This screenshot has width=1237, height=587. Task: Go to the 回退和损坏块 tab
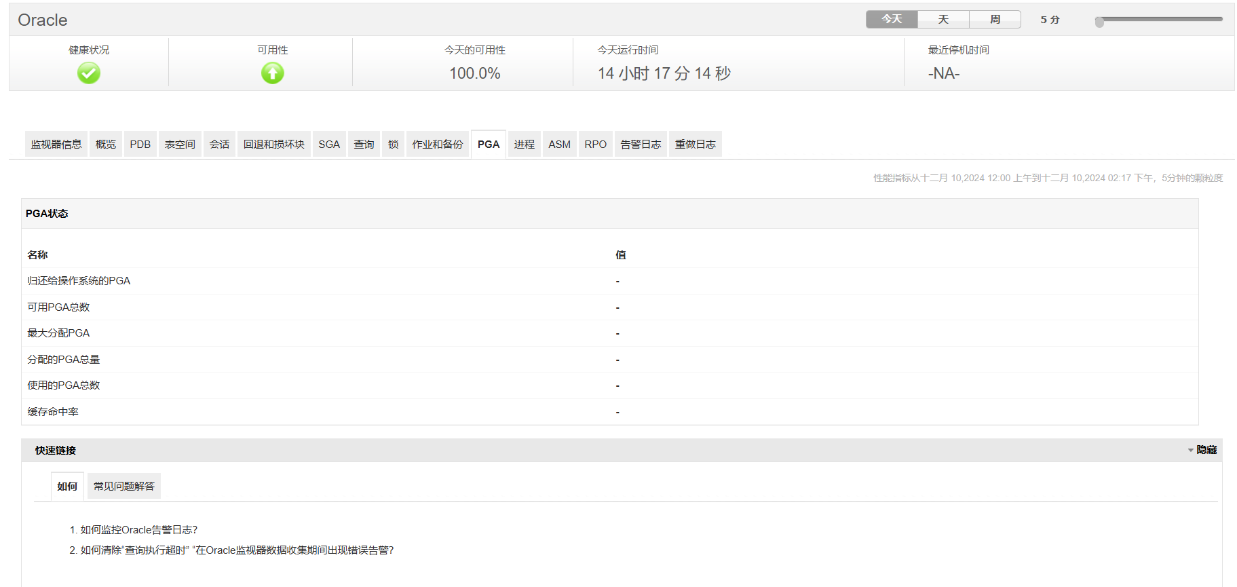tap(274, 144)
